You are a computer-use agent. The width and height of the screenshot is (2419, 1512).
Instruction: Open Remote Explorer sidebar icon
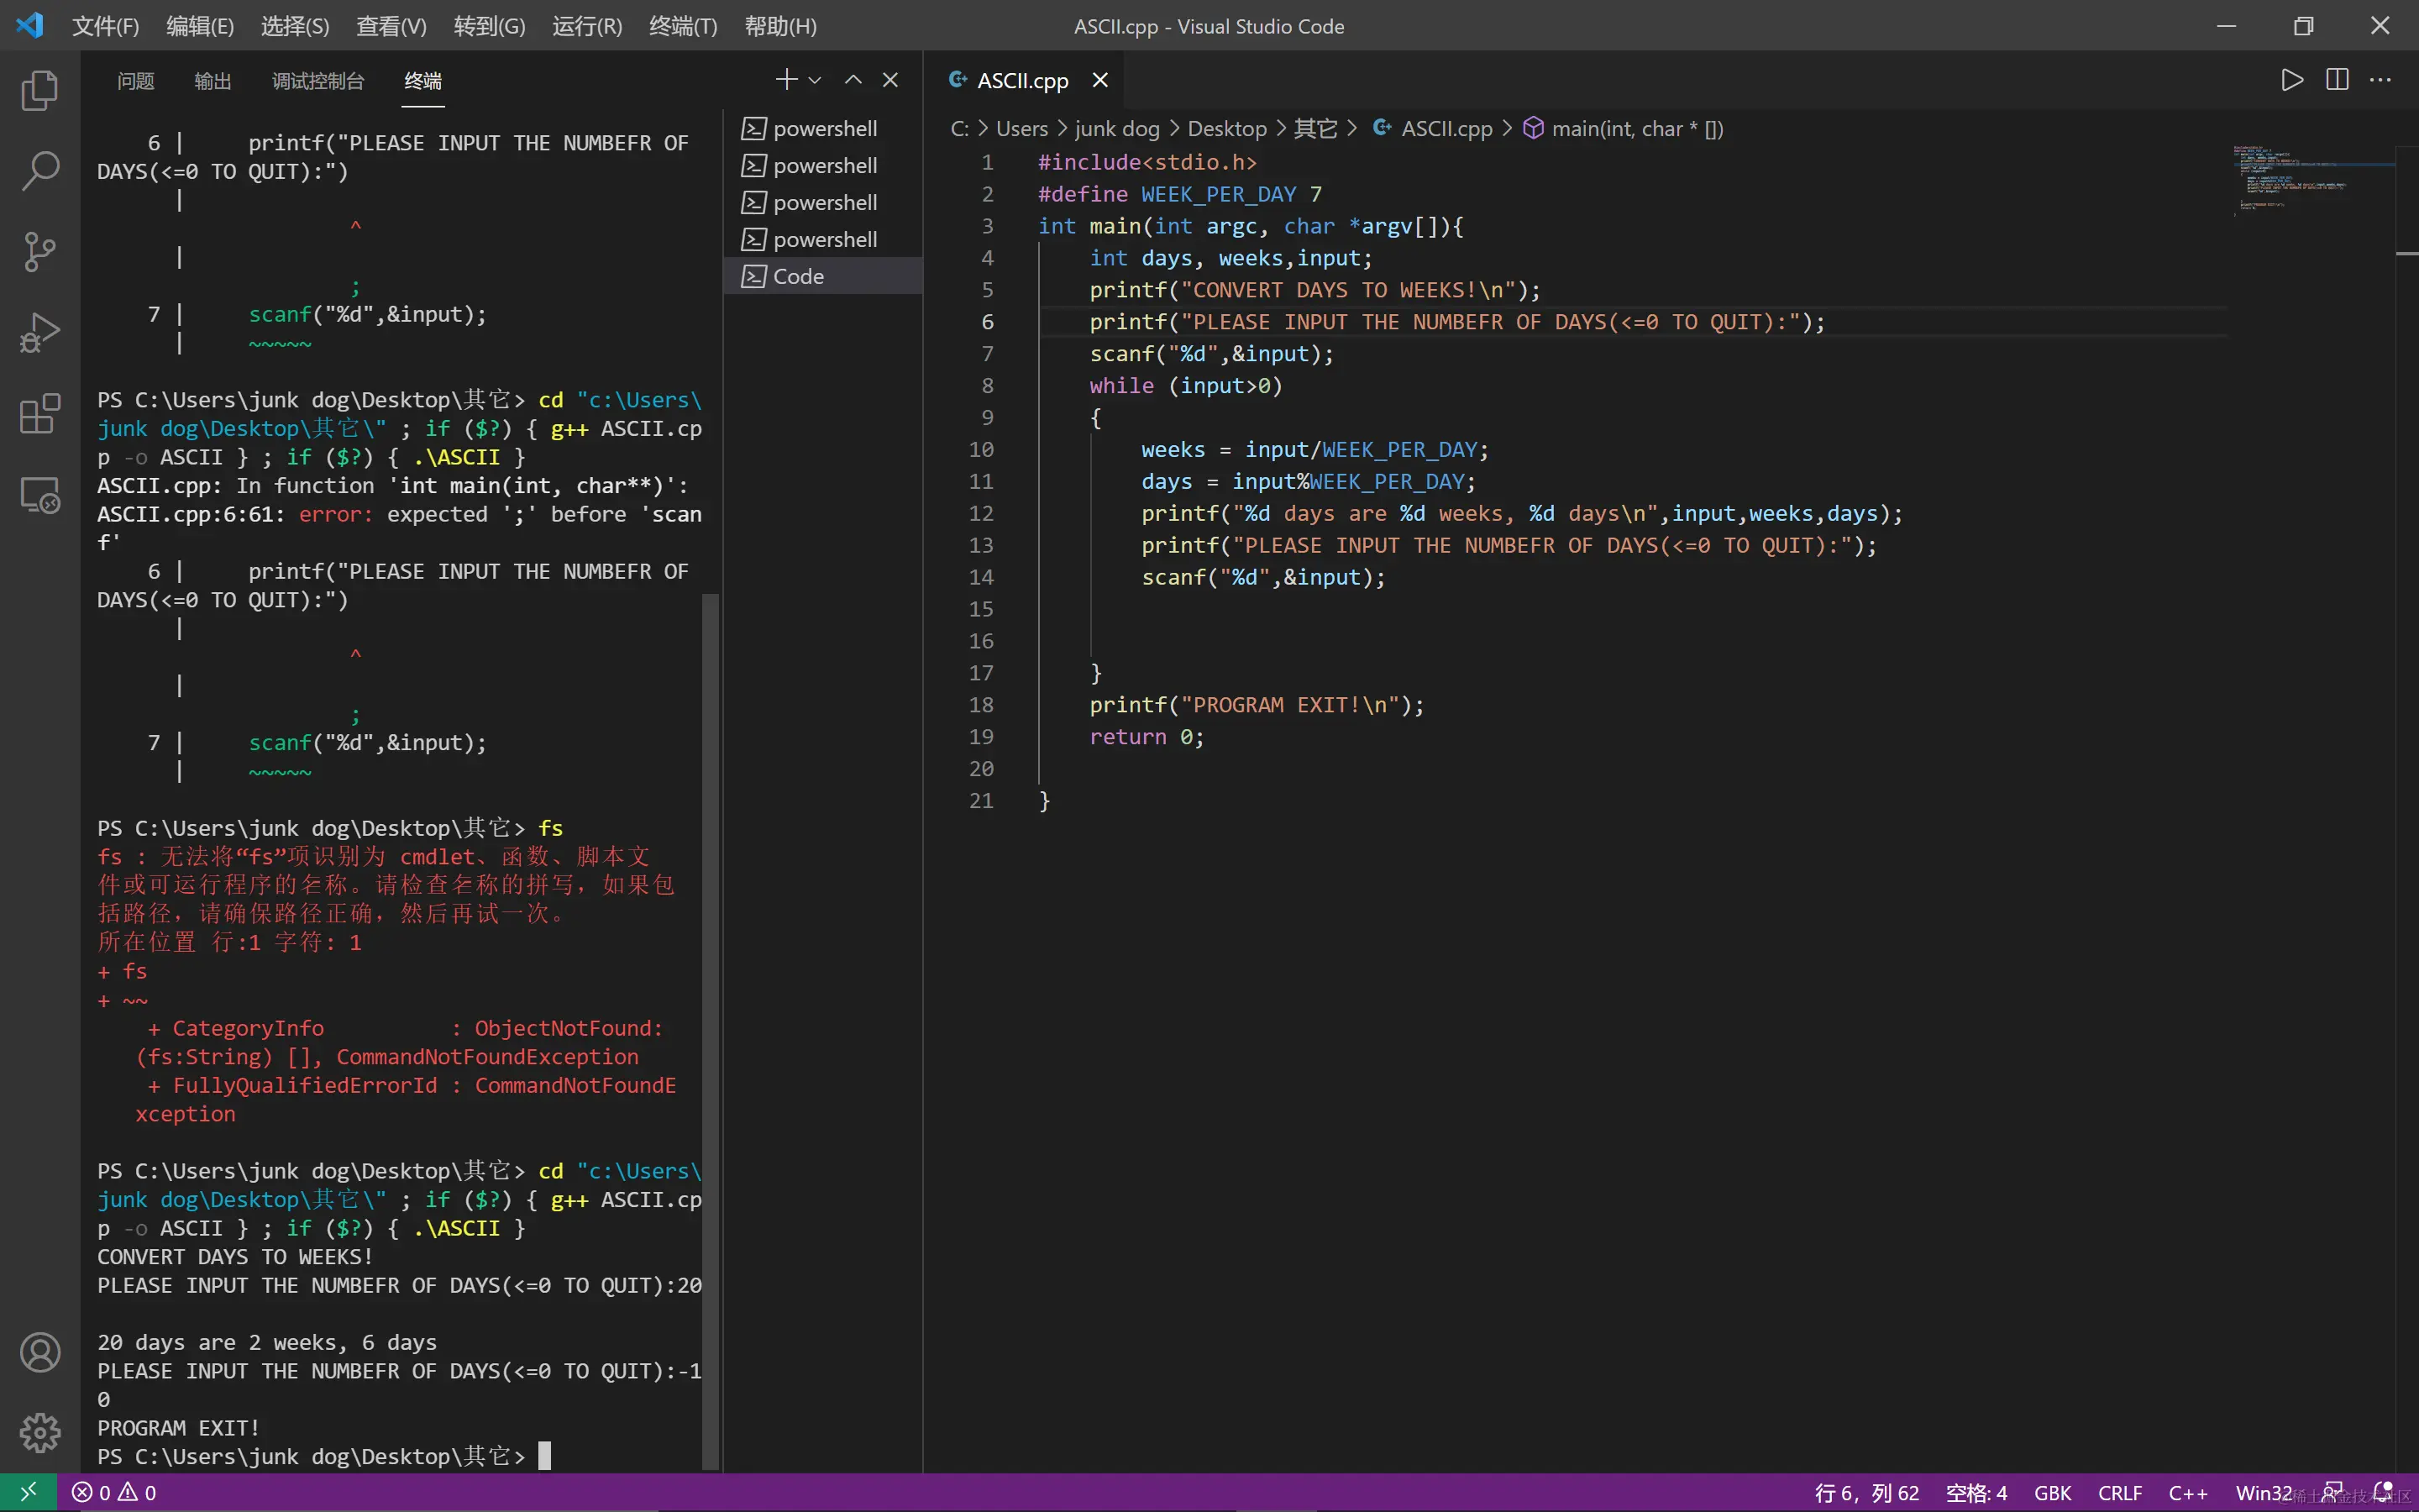[40, 494]
